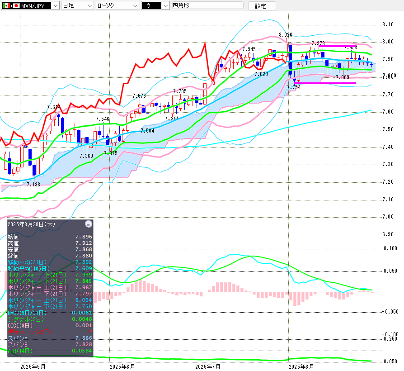The image size is (404, 371).
Task: Click the 7.678 price label
Action: point(139,96)
